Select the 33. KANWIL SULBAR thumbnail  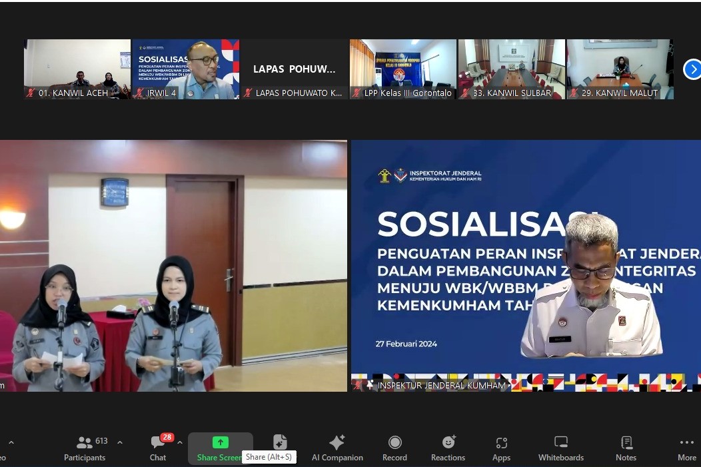512,69
